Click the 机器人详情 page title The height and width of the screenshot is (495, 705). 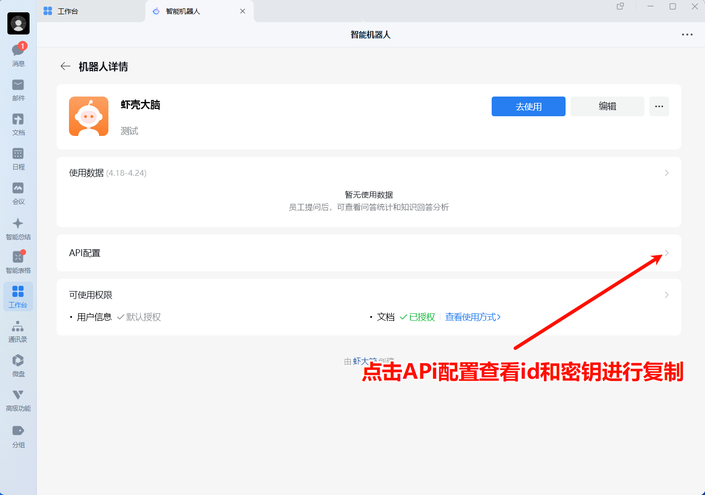point(103,66)
